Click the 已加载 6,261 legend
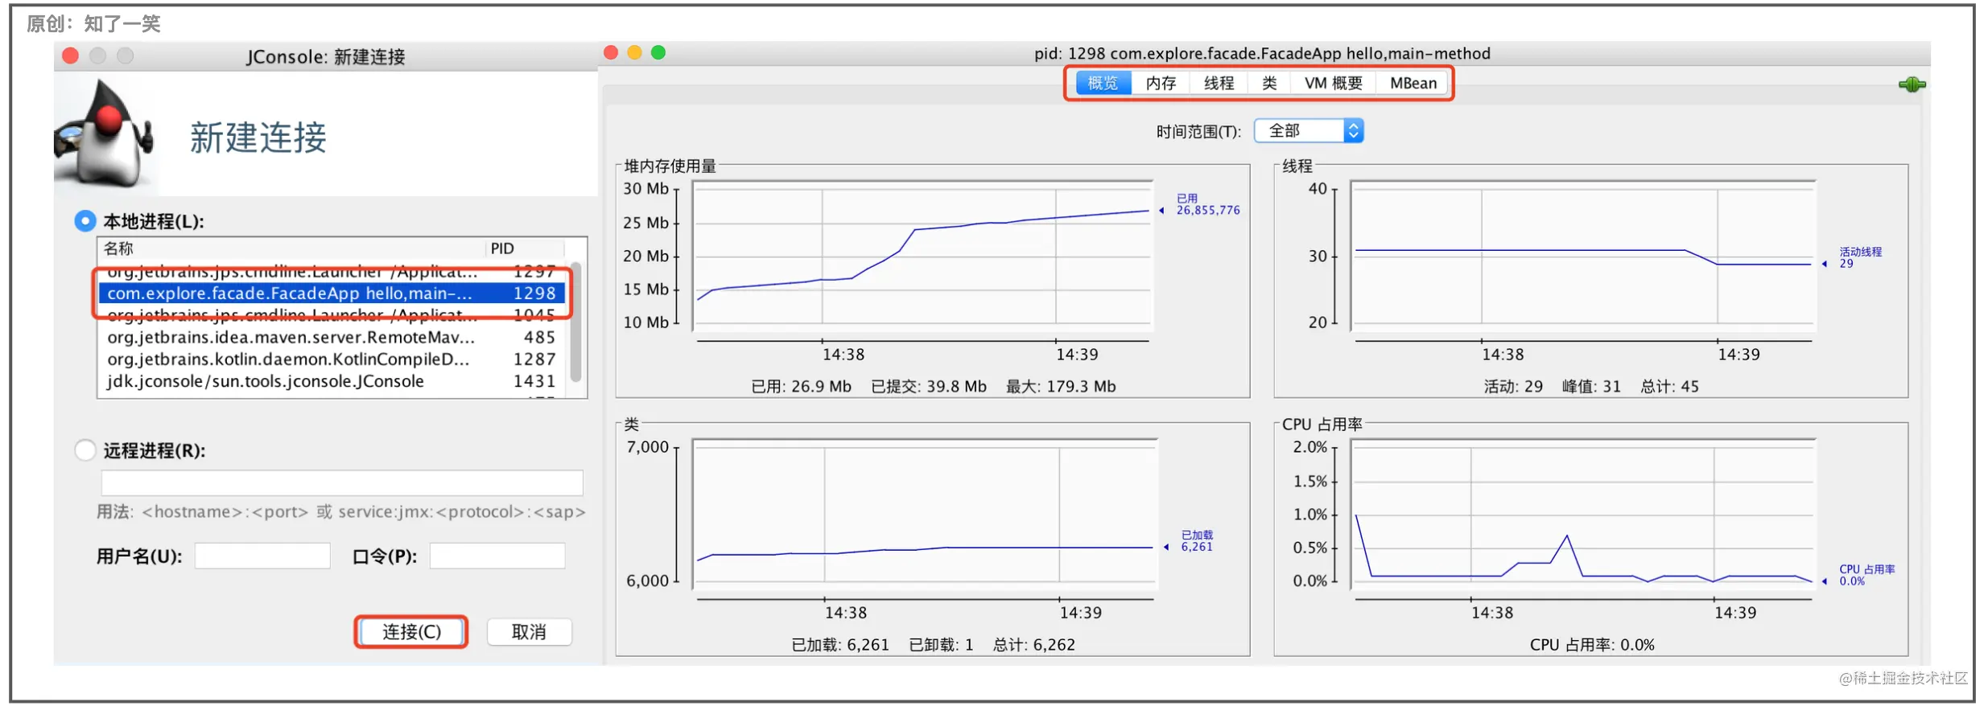The height and width of the screenshot is (706, 1988). click(1197, 540)
